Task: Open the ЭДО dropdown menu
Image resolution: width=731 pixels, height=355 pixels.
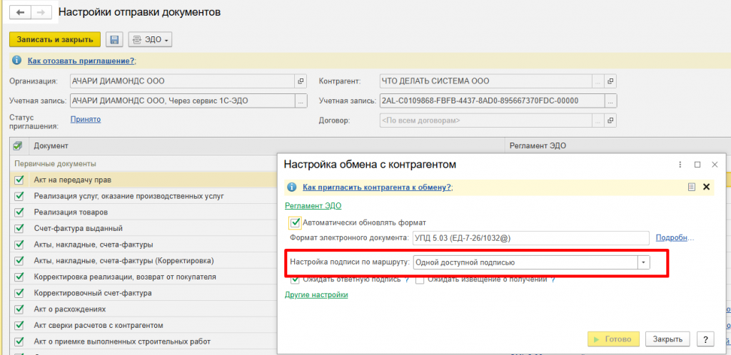Action: coord(150,39)
